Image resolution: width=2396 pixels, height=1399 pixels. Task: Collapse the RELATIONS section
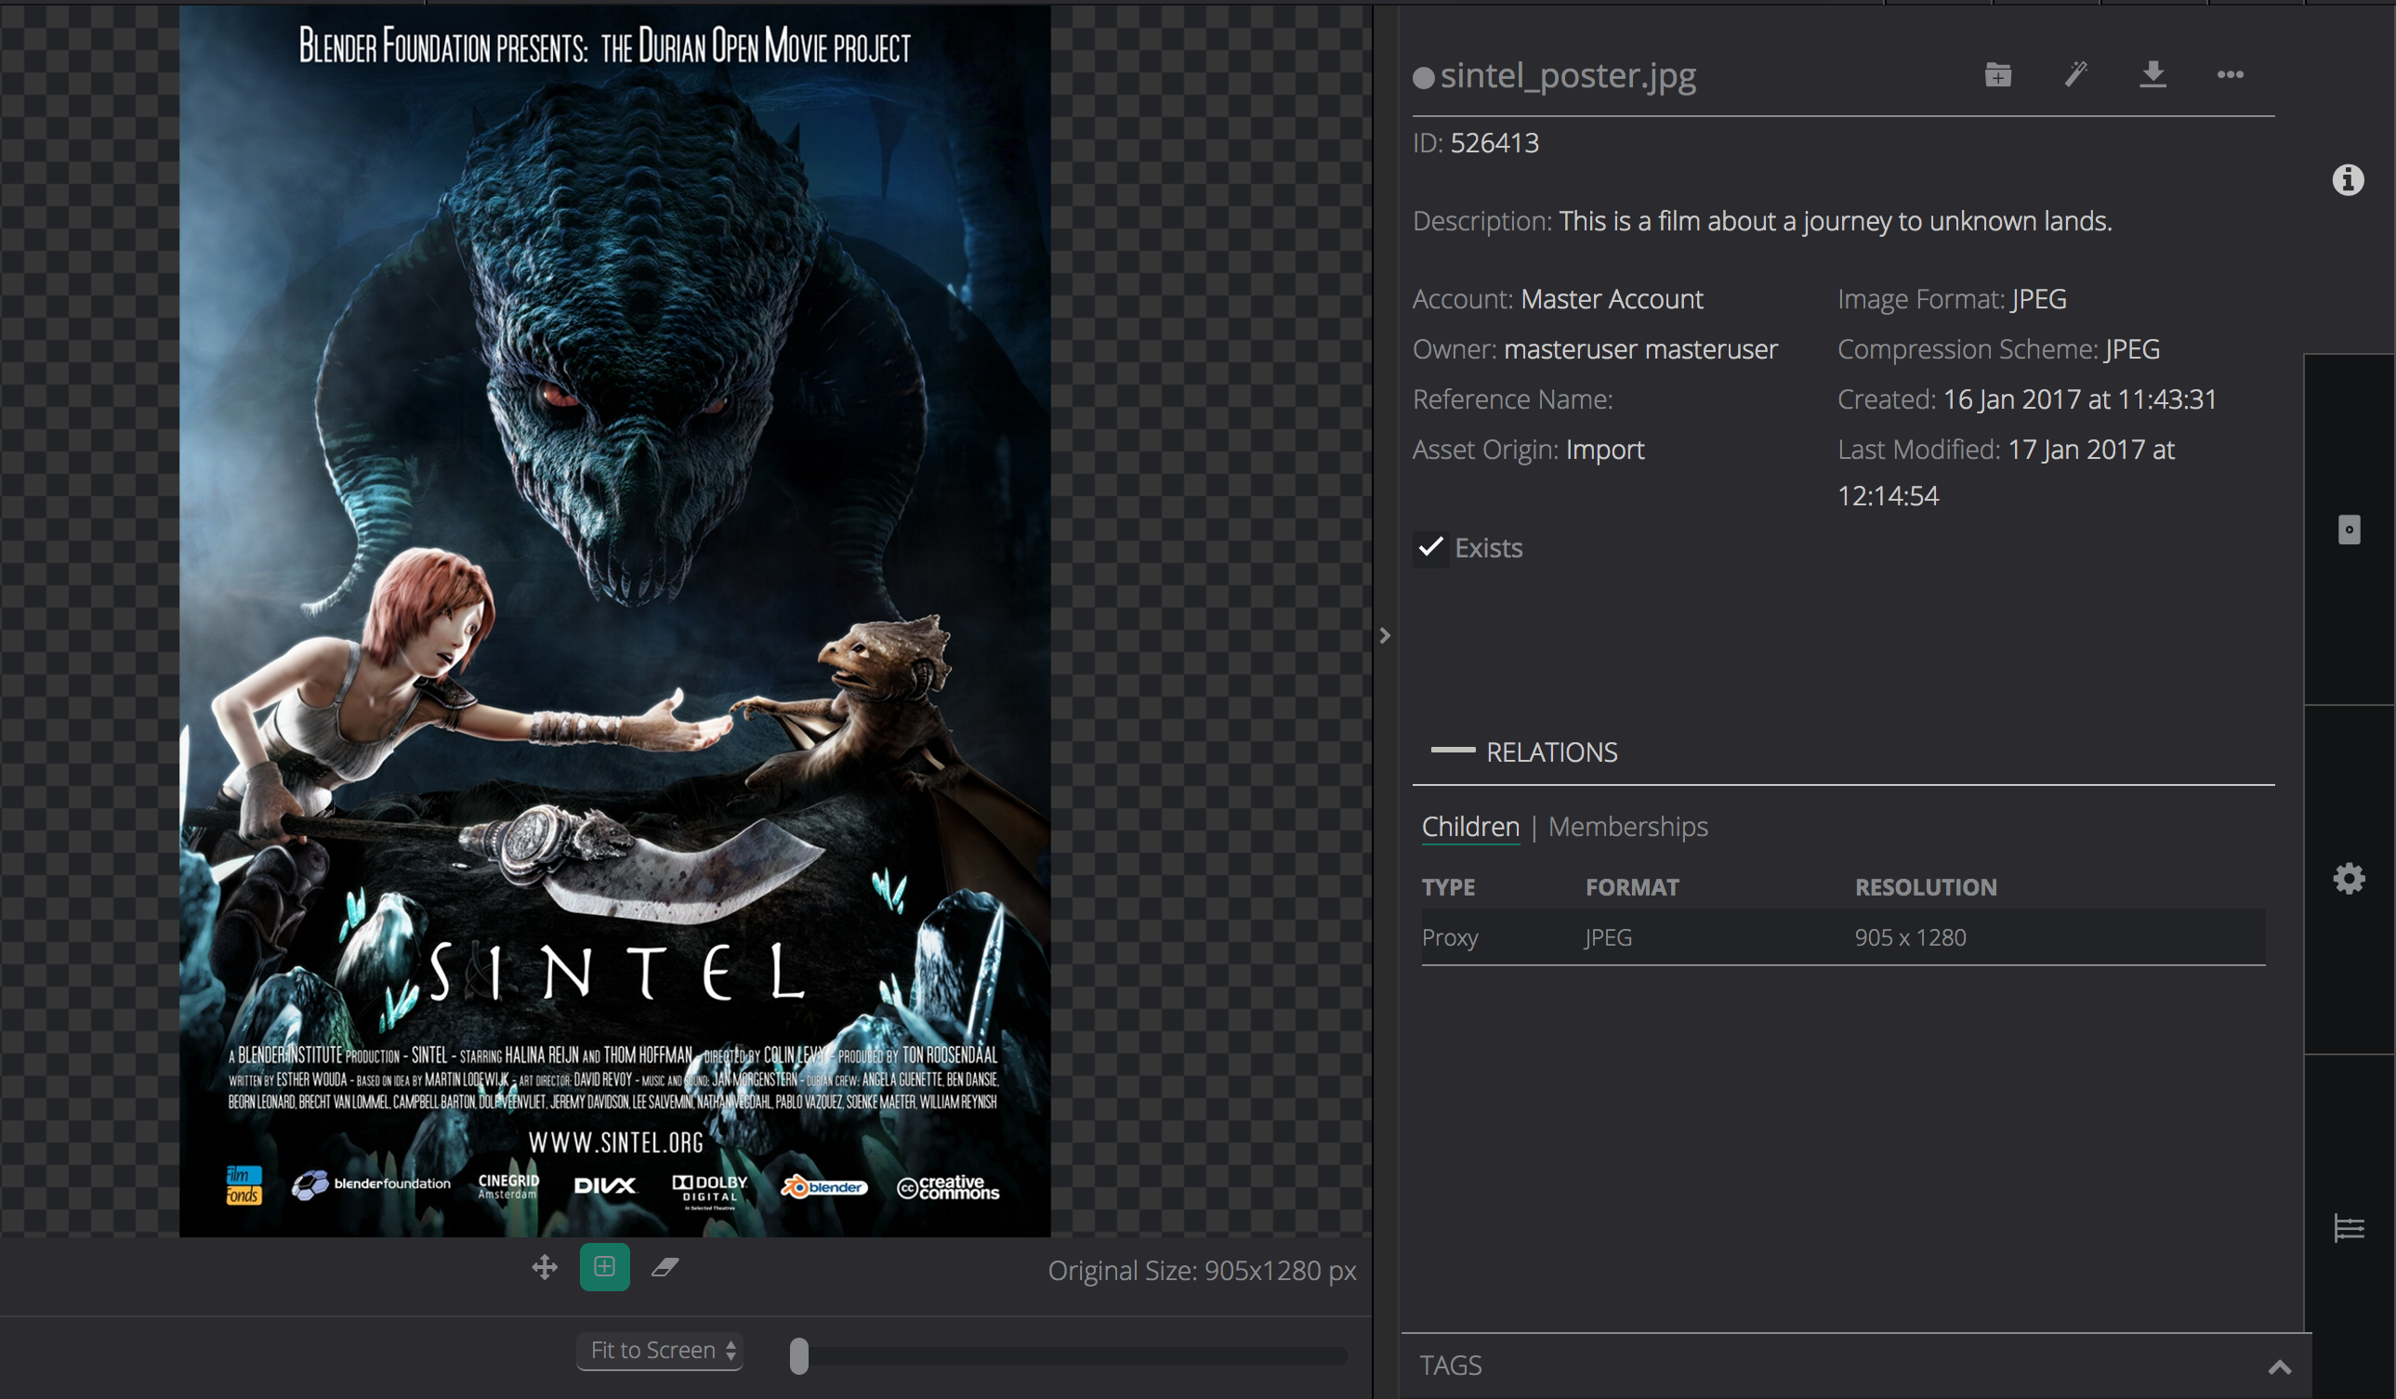1453,752
